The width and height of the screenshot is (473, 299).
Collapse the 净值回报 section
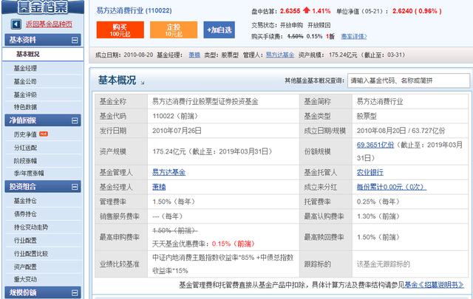click(75, 120)
